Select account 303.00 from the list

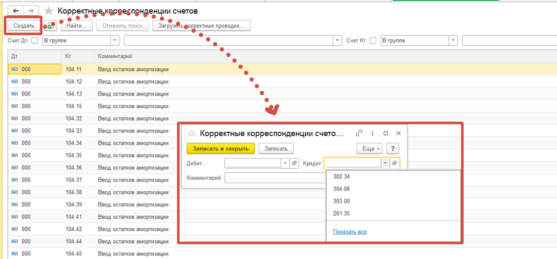(393, 201)
